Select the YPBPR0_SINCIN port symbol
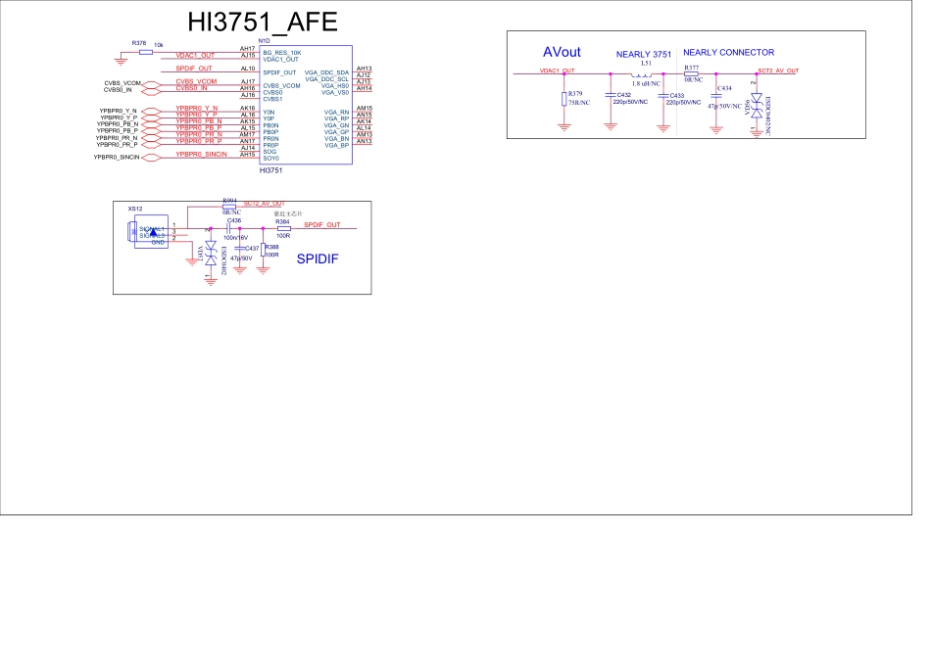 point(151,157)
